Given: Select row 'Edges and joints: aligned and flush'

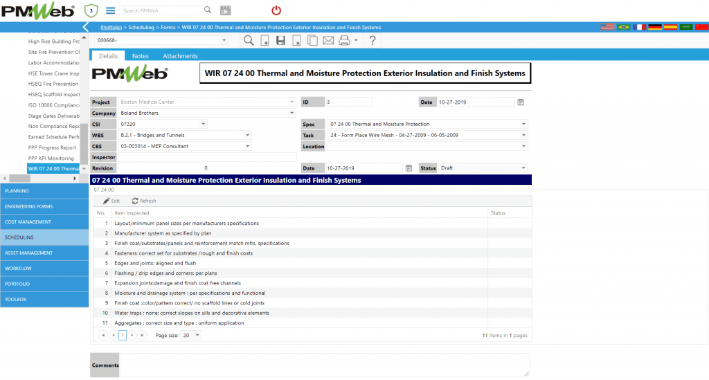Looking at the screenshot, I should coord(312,263).
